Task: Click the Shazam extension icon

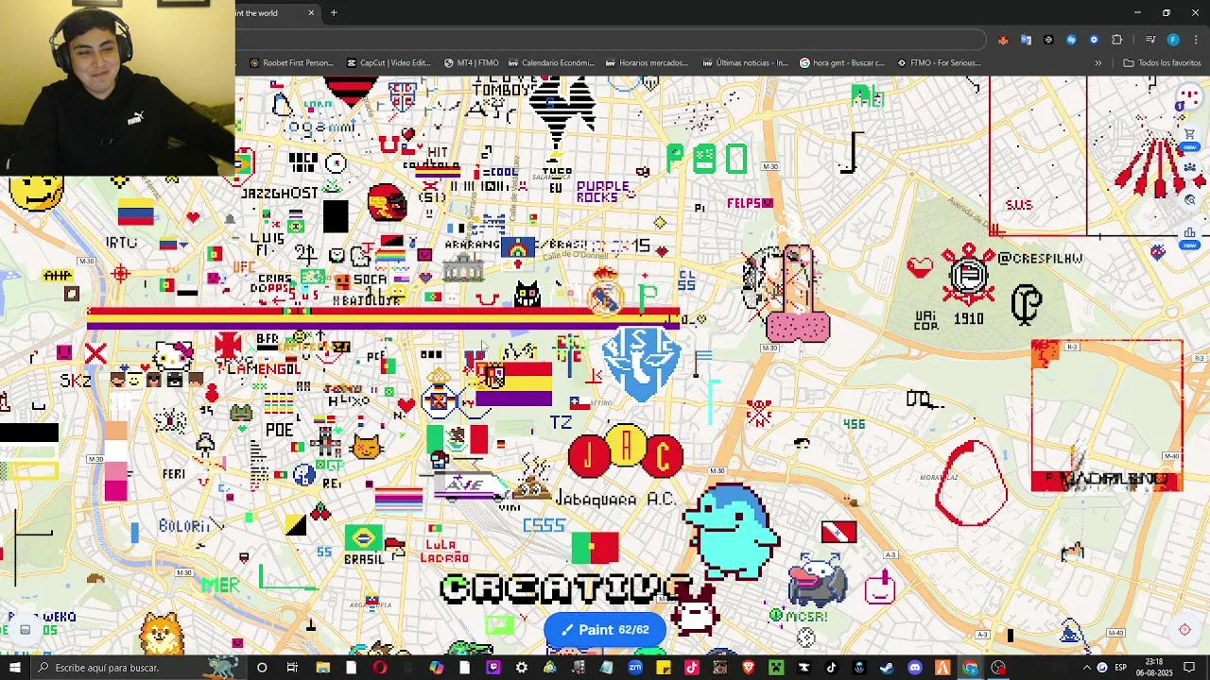Action: tap(1071, 40)
